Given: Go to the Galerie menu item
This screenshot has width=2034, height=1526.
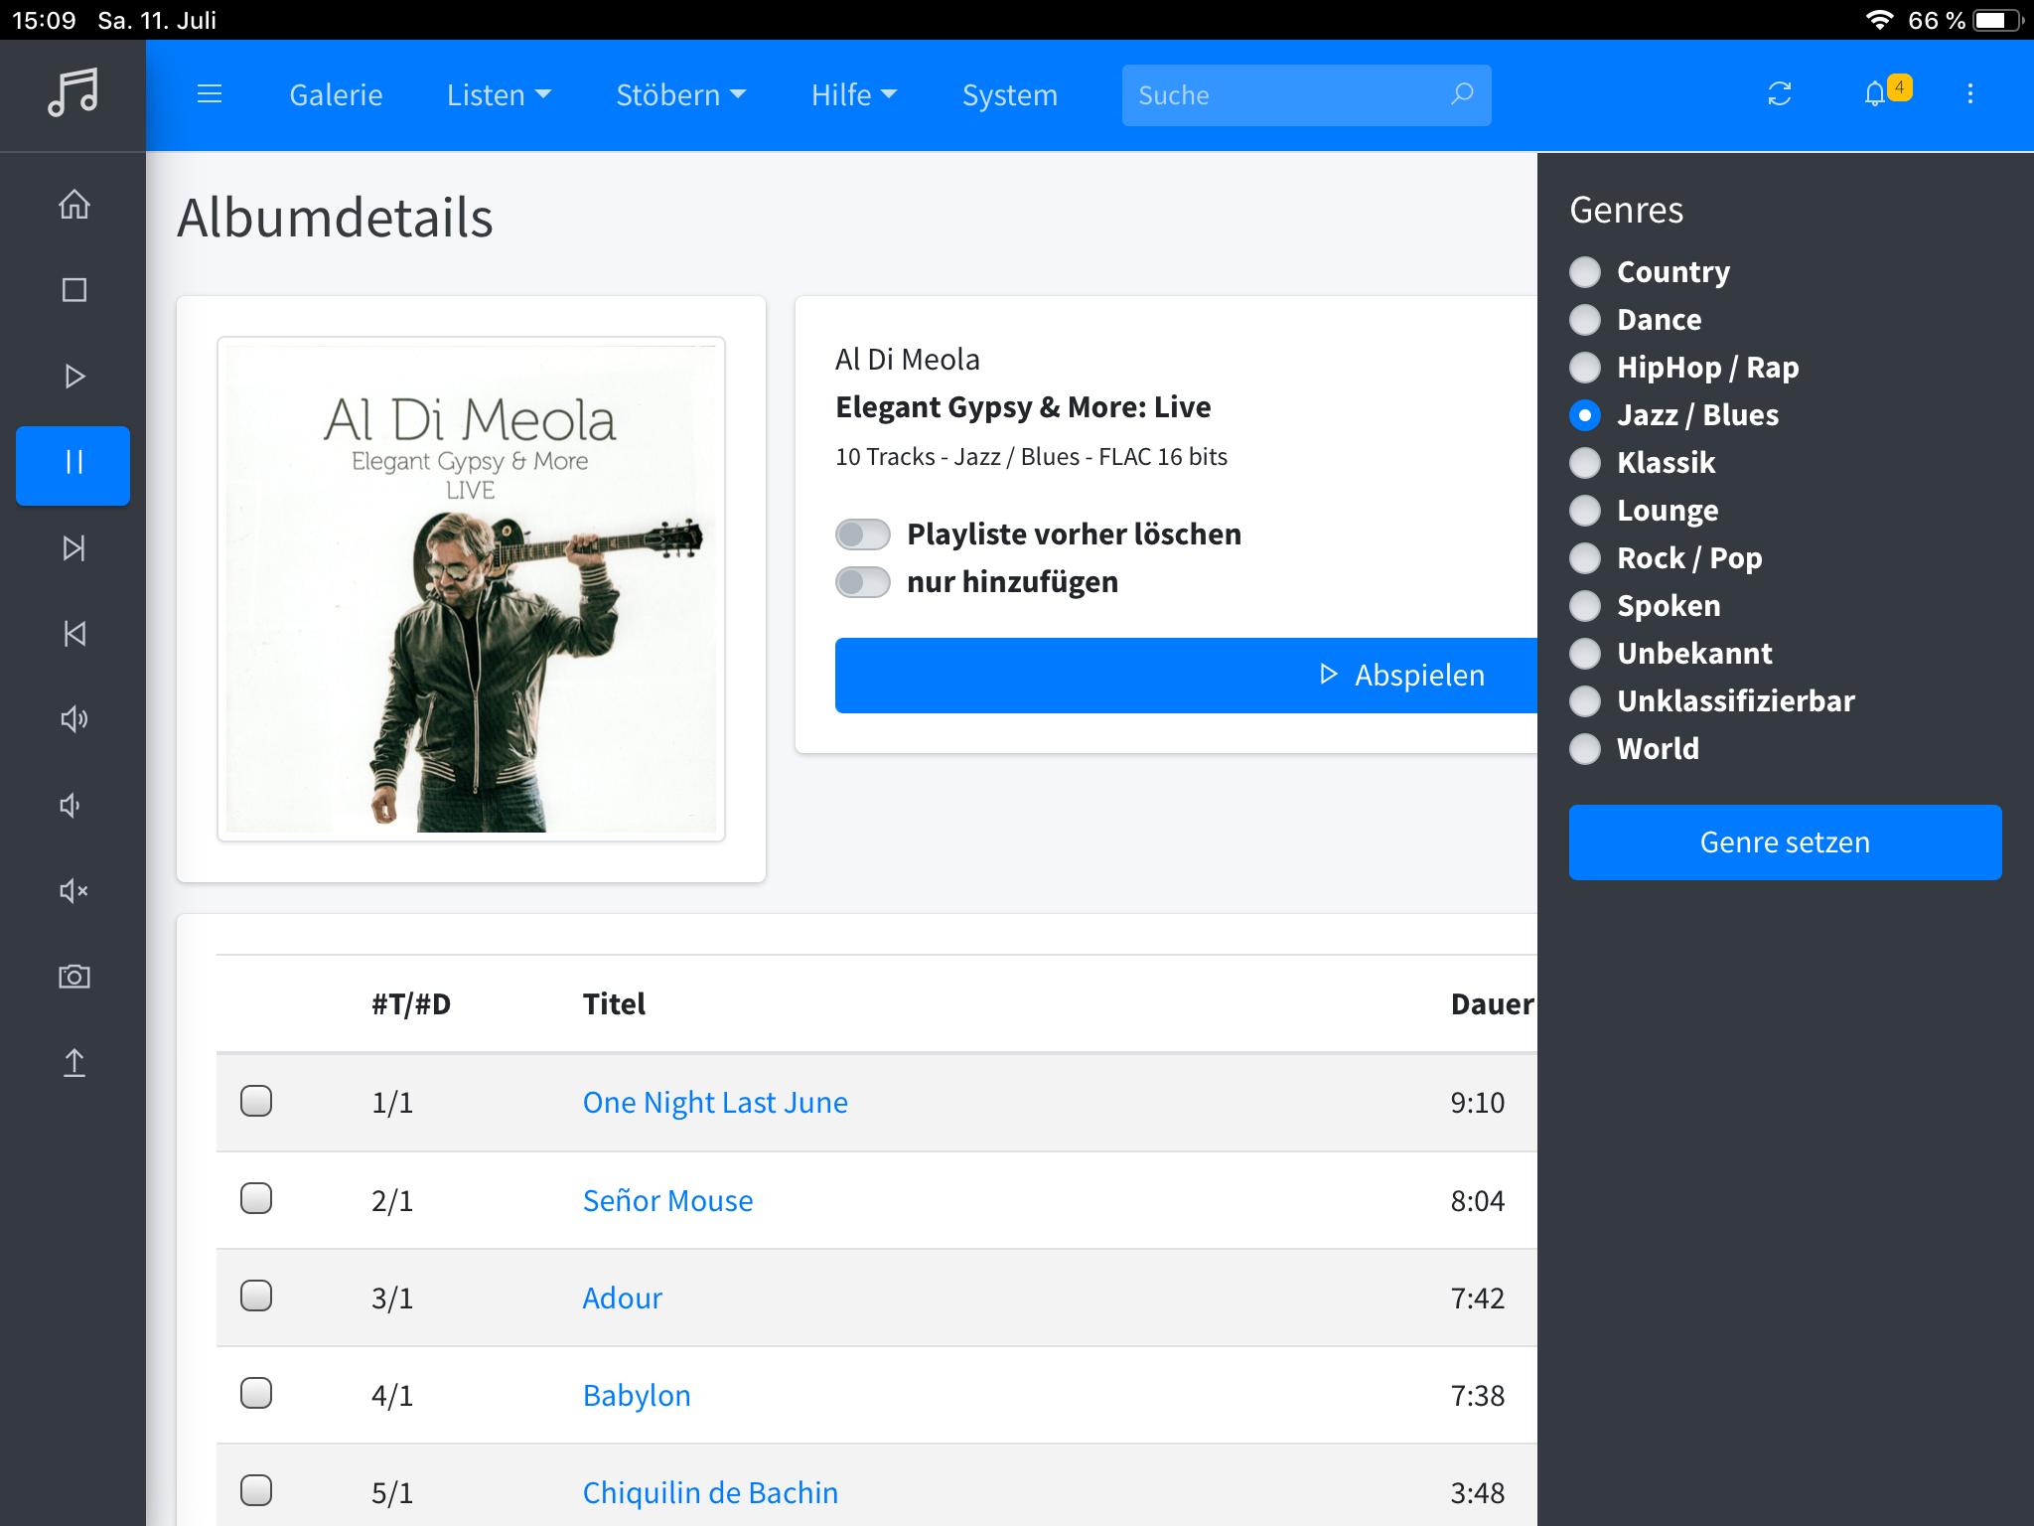Looking at the screenshot, I should tap(336, 95).
